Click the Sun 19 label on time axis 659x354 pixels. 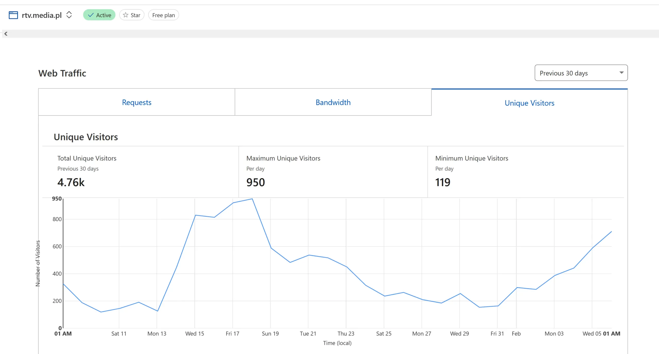pyautogui.click(x=270, y=333)
